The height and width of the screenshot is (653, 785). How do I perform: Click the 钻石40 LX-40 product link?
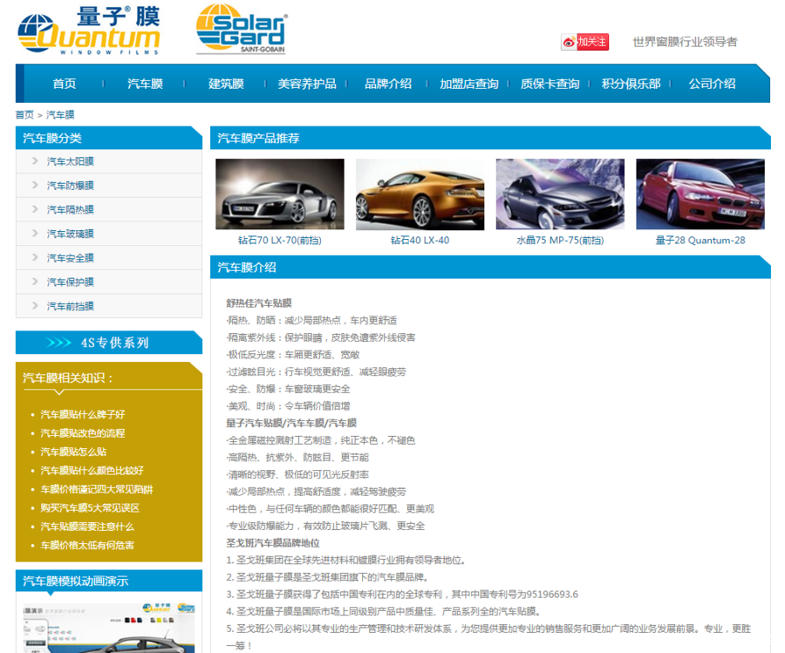420,240
